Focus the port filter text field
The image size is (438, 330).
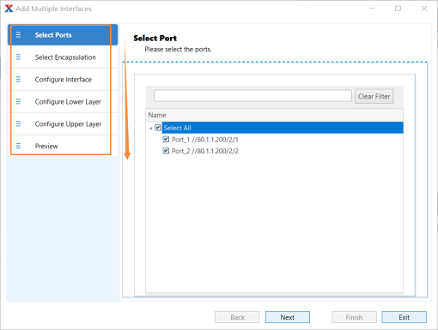(x=252, y=96)
